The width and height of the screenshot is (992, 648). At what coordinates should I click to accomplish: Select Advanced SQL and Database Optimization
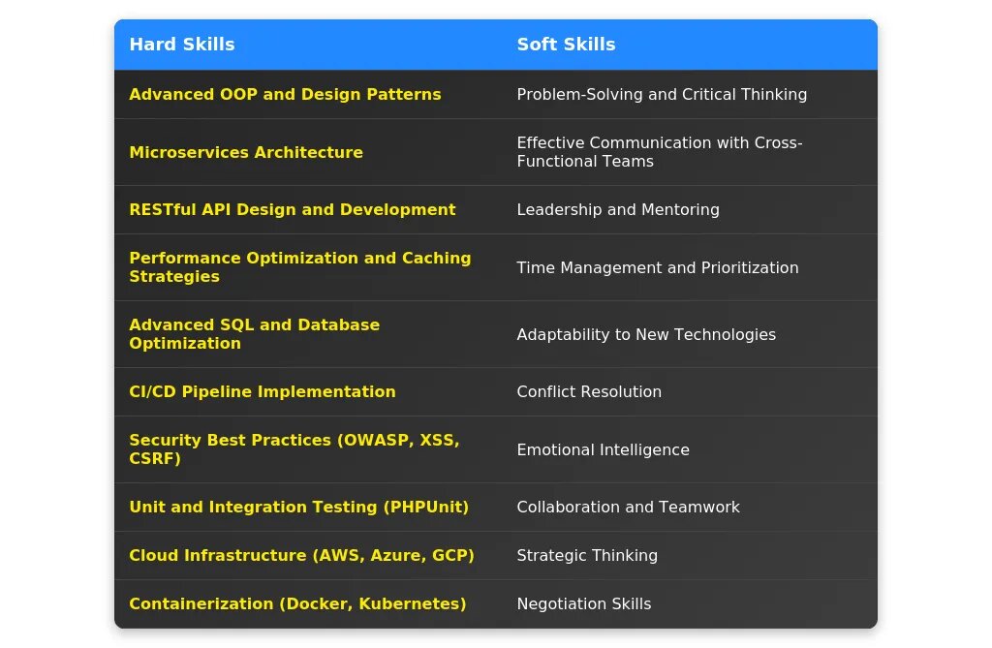tap(255, 334)
